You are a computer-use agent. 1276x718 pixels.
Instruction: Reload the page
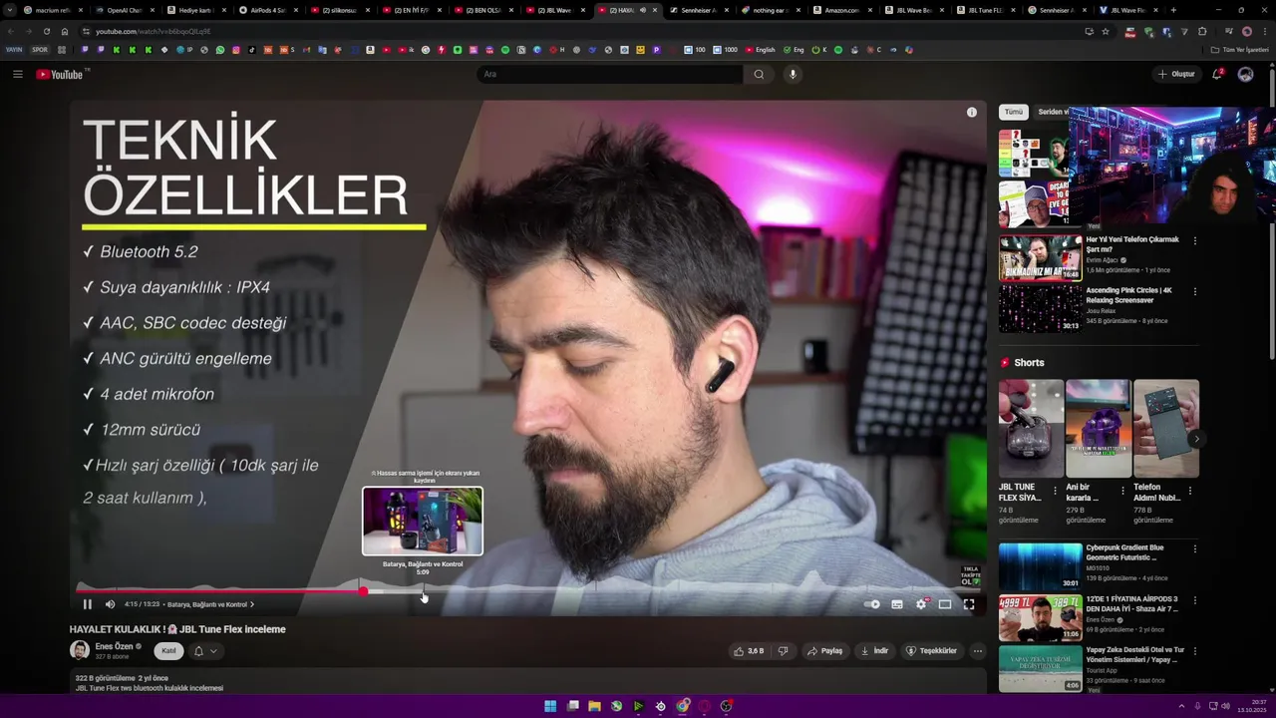pyautogui.click(x=46, y=31)
